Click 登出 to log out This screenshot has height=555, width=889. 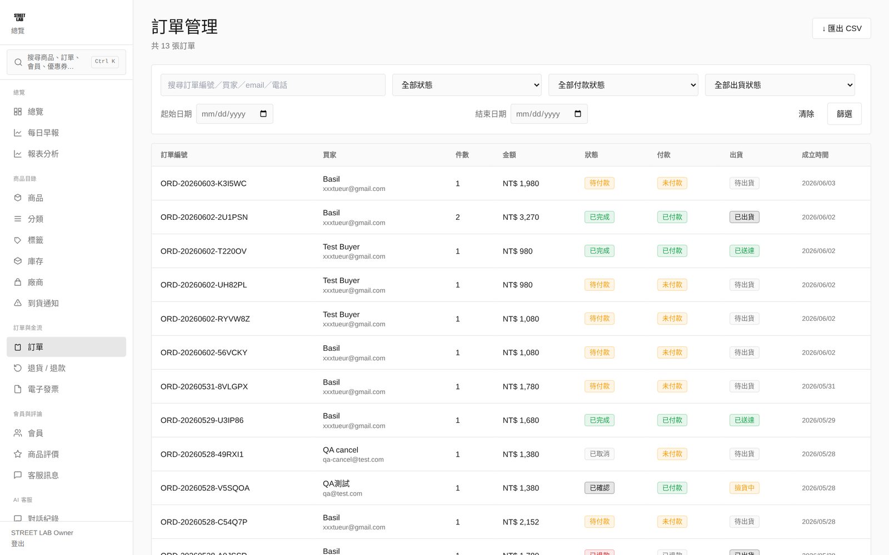point(18,544)
